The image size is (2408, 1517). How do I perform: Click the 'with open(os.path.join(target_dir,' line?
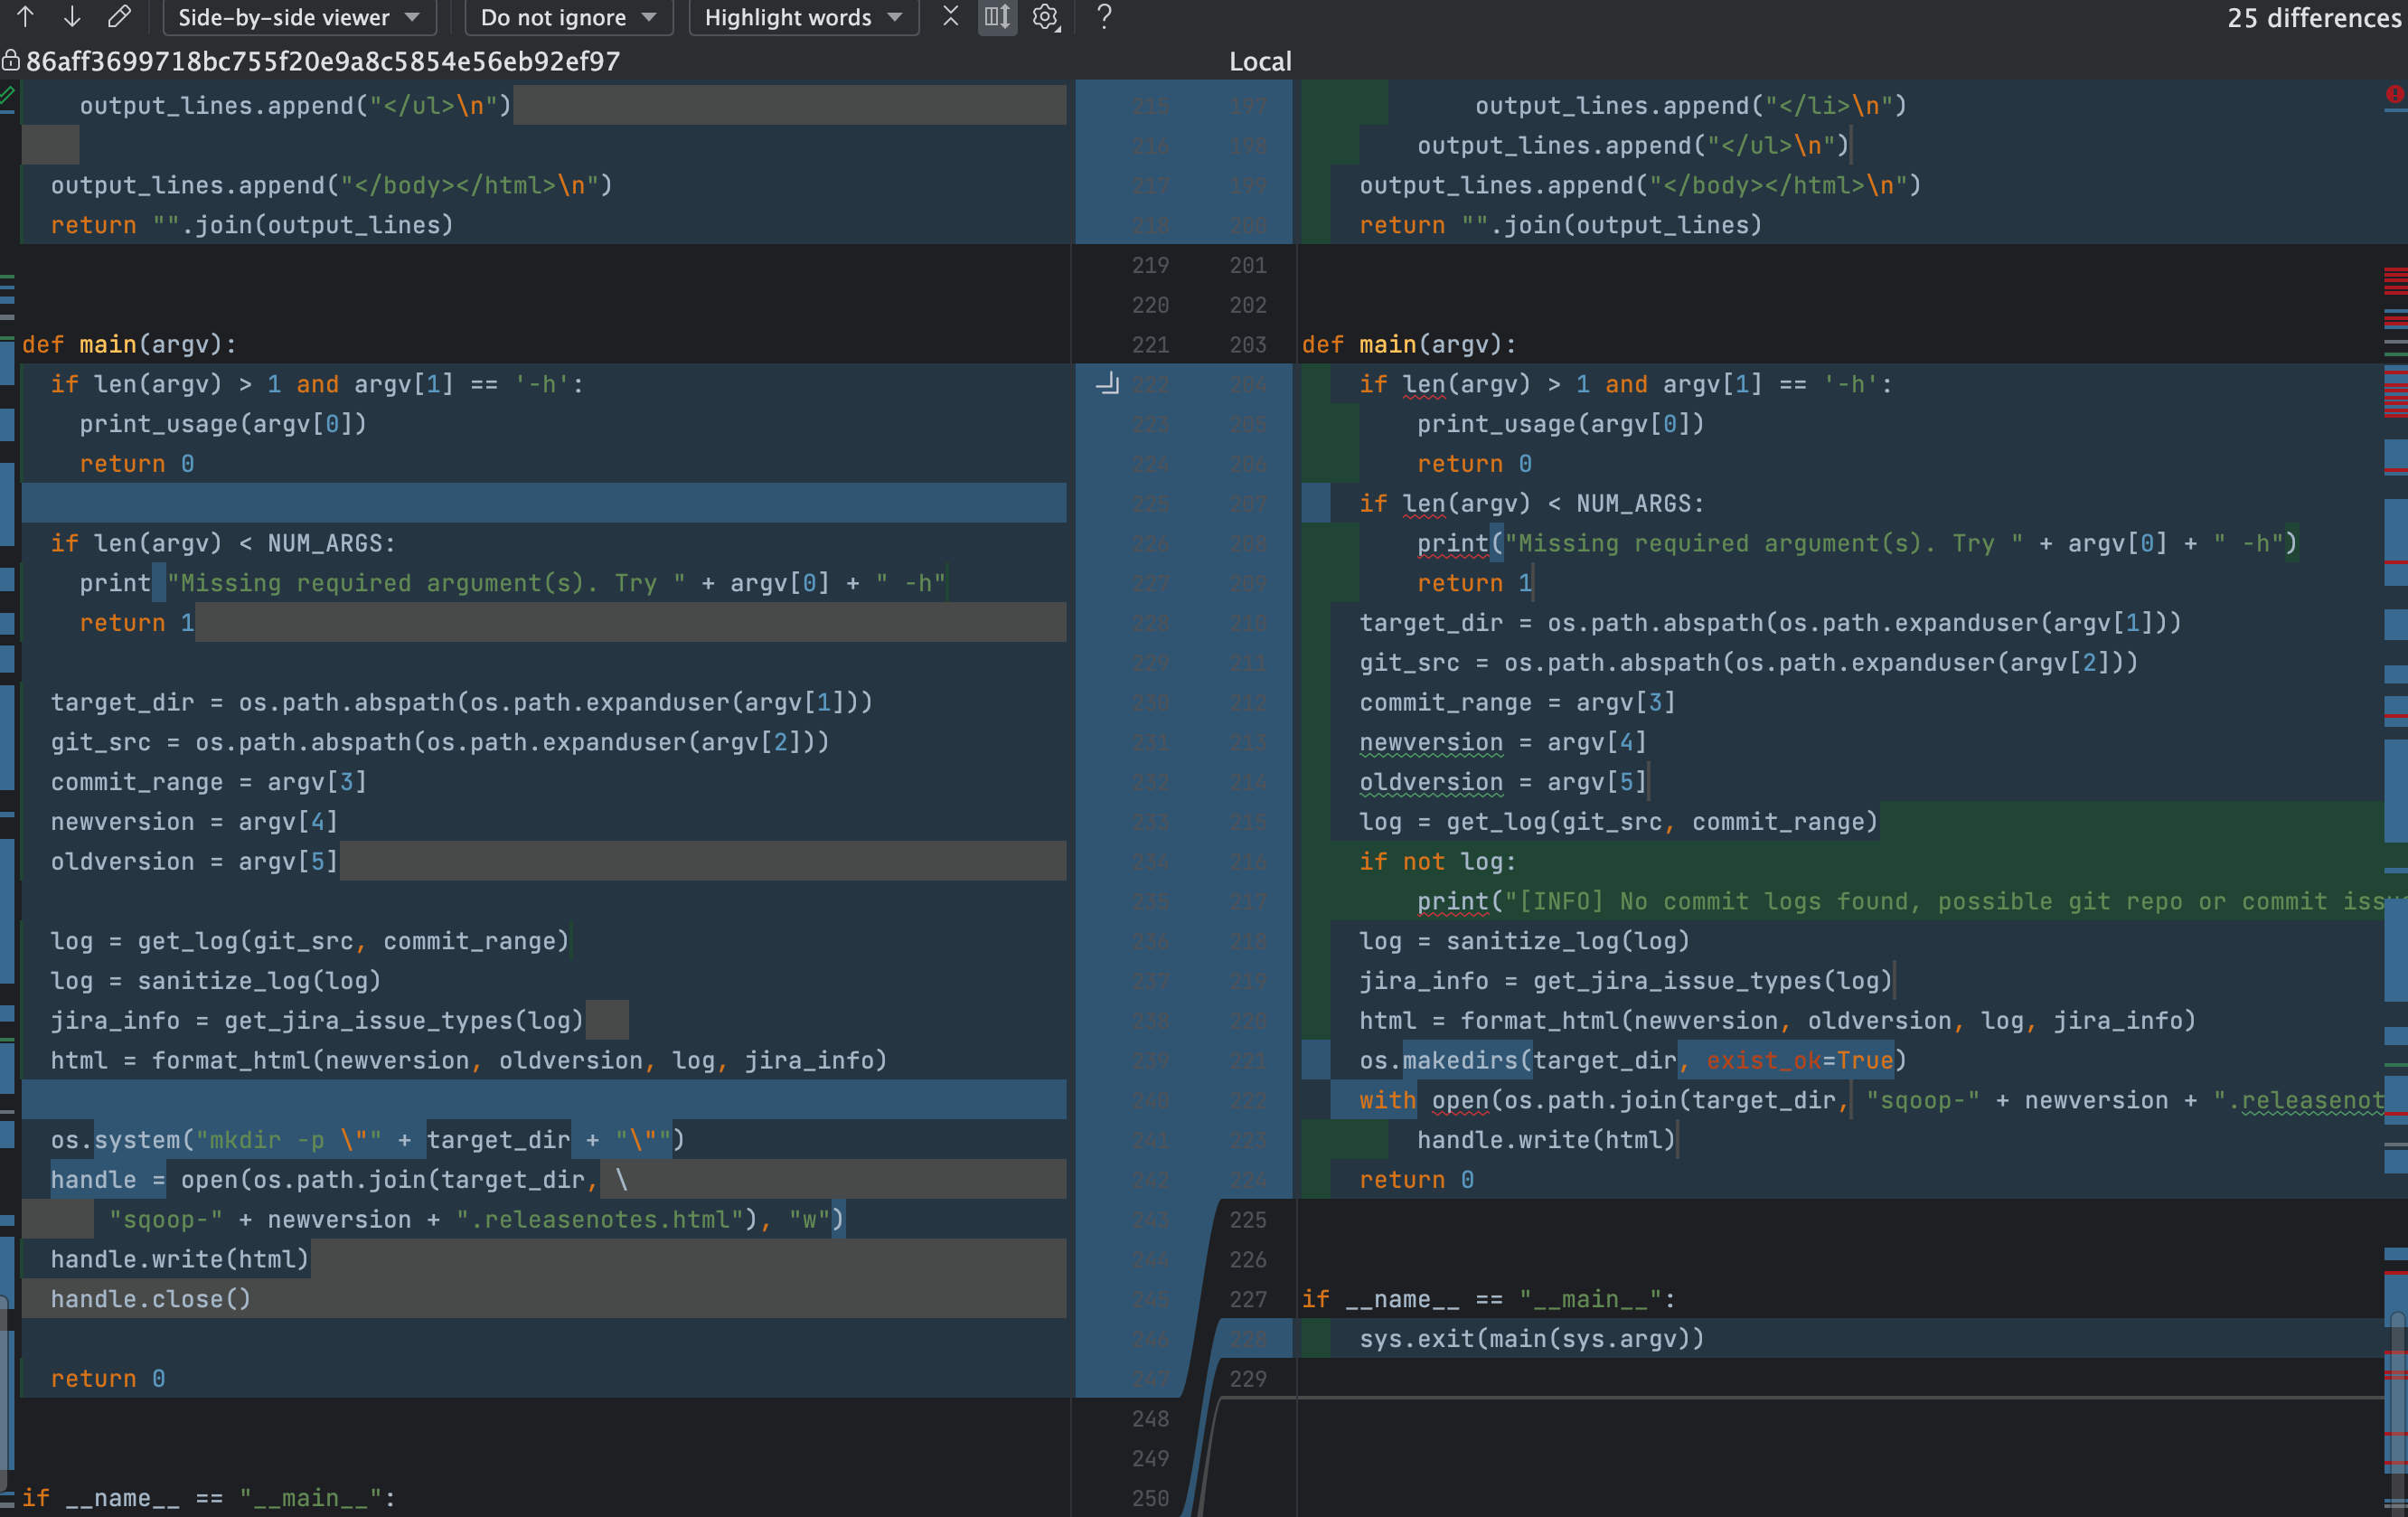[x=1872, y=1100]
